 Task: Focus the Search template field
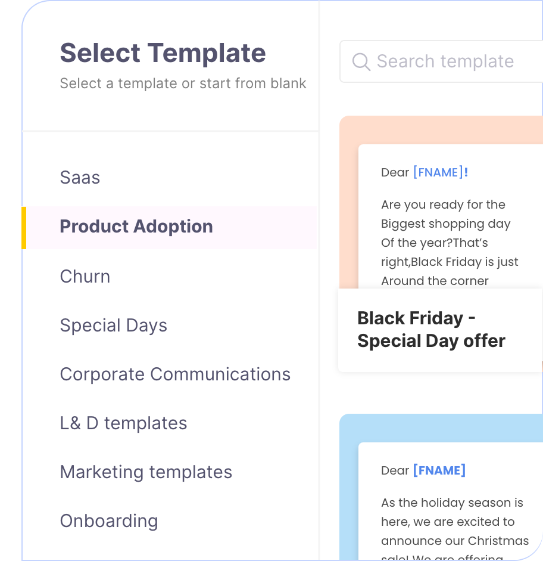[441, 61]
